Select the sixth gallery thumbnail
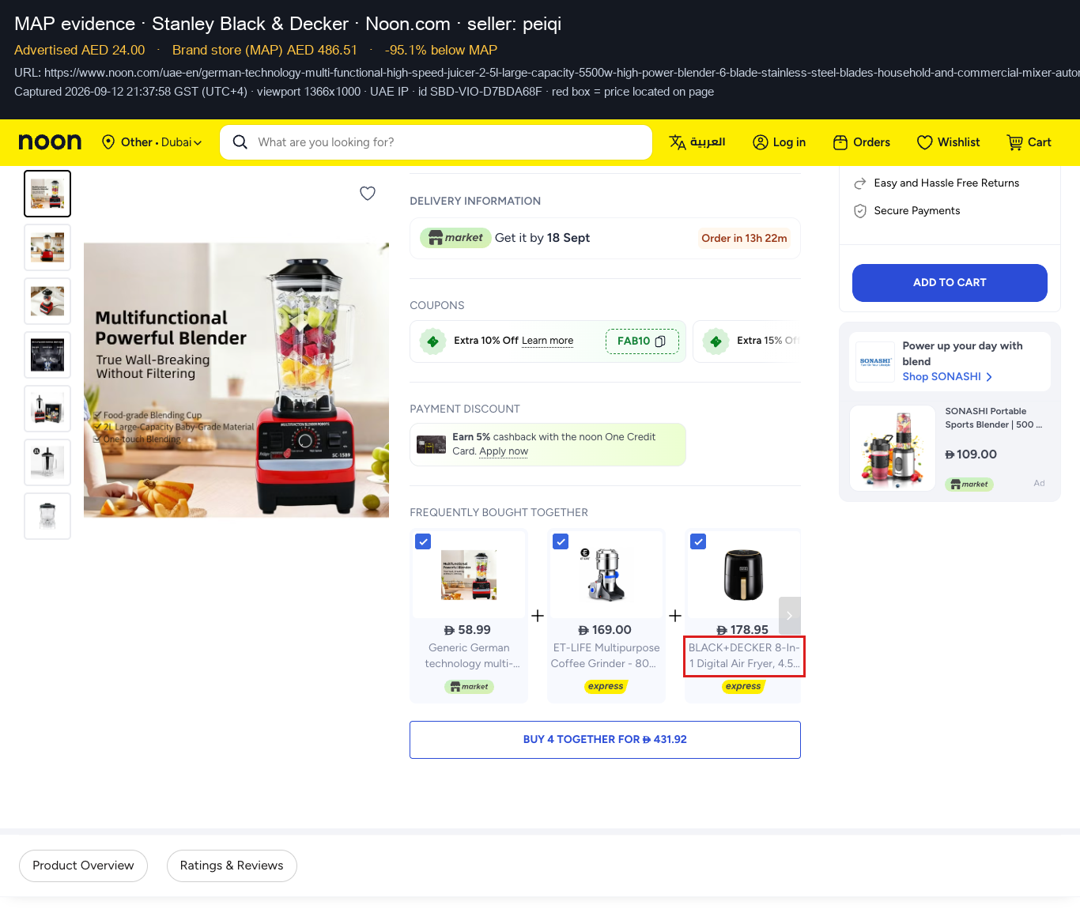The height and width of the screenshot is (909, 1080). [47, 462]
